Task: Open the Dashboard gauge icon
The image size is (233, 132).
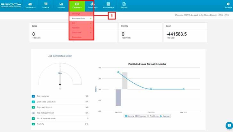Action: (x=30, y=4)
